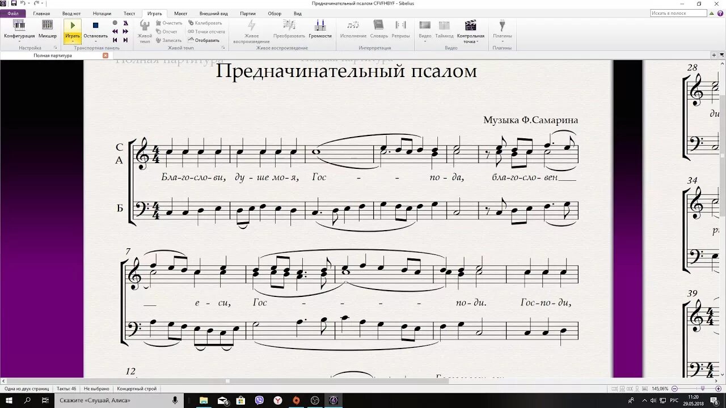
Task: Expand the Конфигурация dropdown arrow
Action: (x=19, y=41)
